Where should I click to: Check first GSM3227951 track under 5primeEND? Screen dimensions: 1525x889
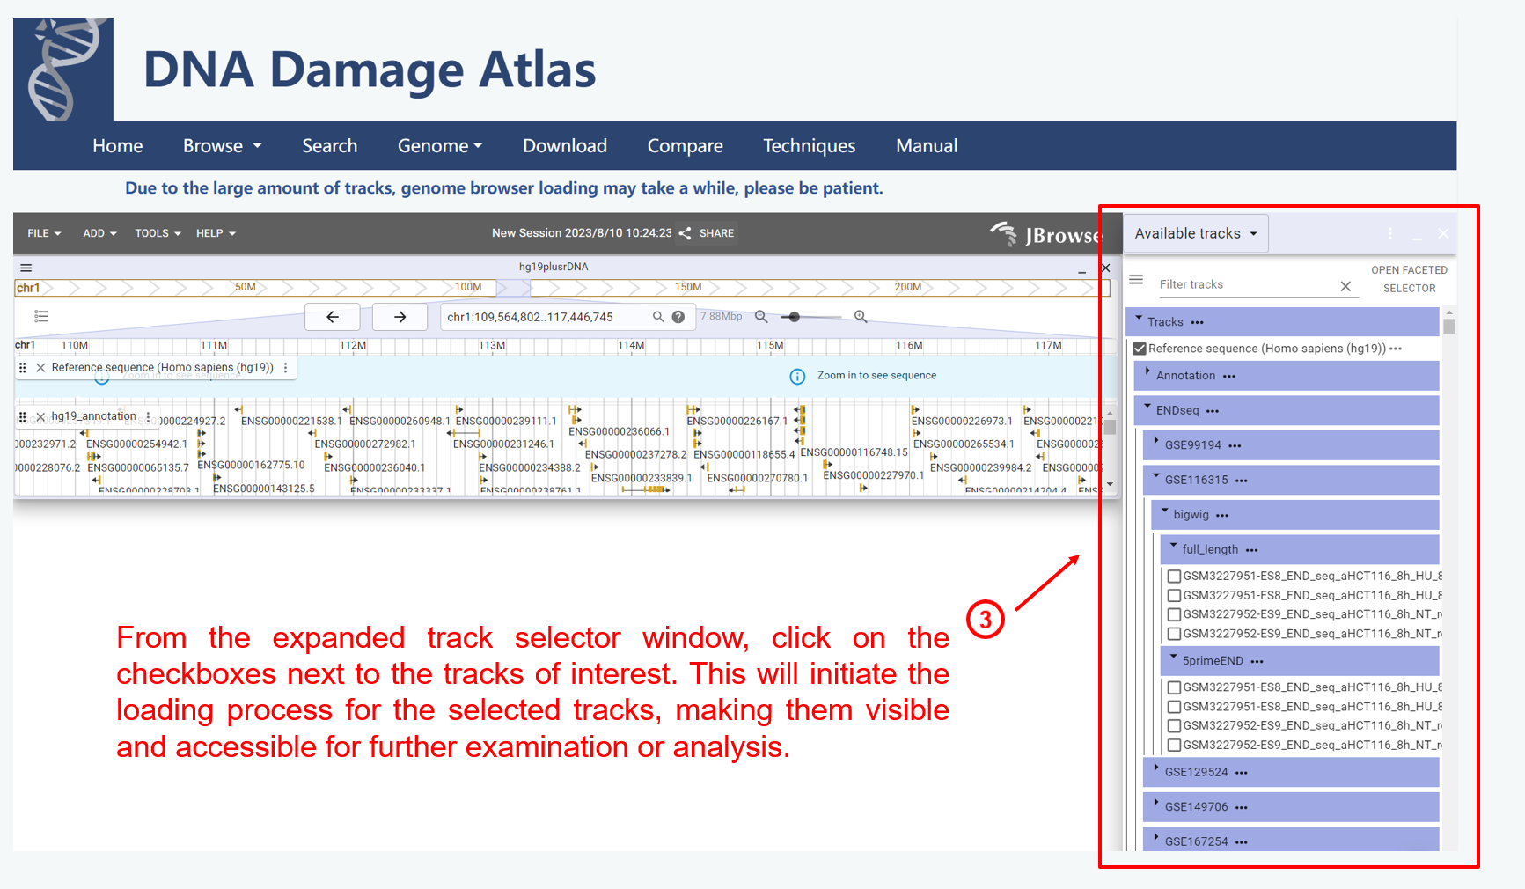[x=1174, y=687]
